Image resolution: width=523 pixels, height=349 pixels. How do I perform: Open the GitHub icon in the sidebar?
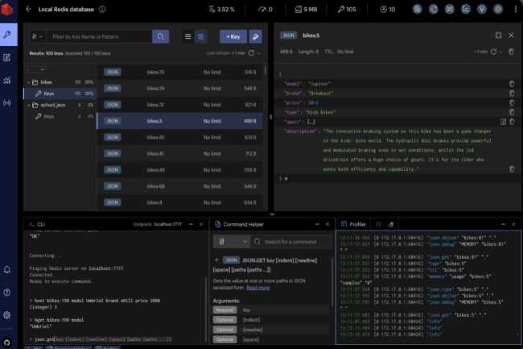[7, 343]
